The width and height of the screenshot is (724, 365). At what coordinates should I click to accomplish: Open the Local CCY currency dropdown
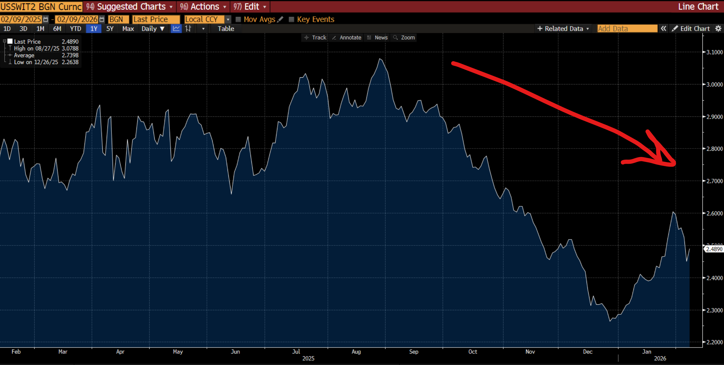point(228,19)
